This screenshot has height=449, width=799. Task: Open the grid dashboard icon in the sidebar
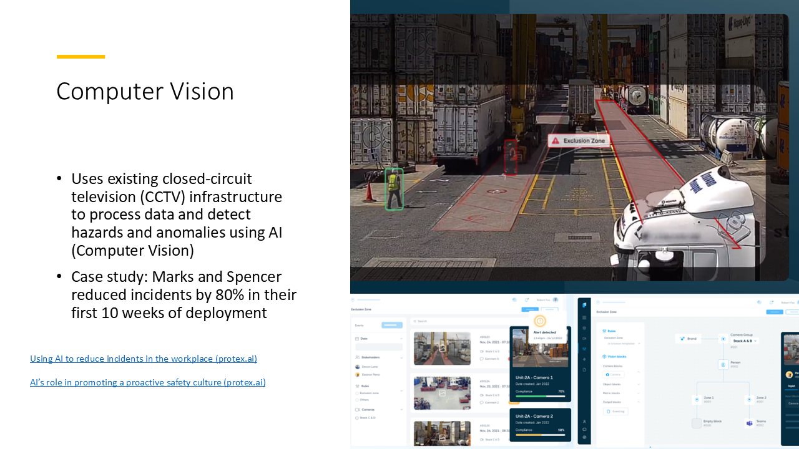[584, 317]
